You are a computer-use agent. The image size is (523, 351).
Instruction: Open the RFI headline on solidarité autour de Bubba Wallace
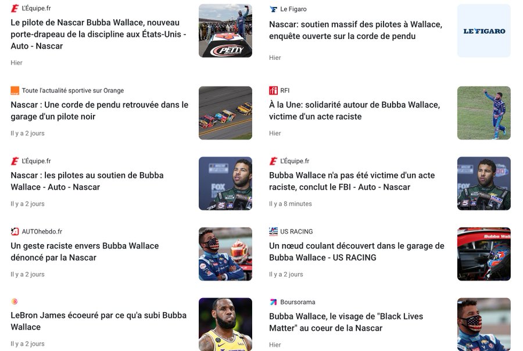point(354,110)
